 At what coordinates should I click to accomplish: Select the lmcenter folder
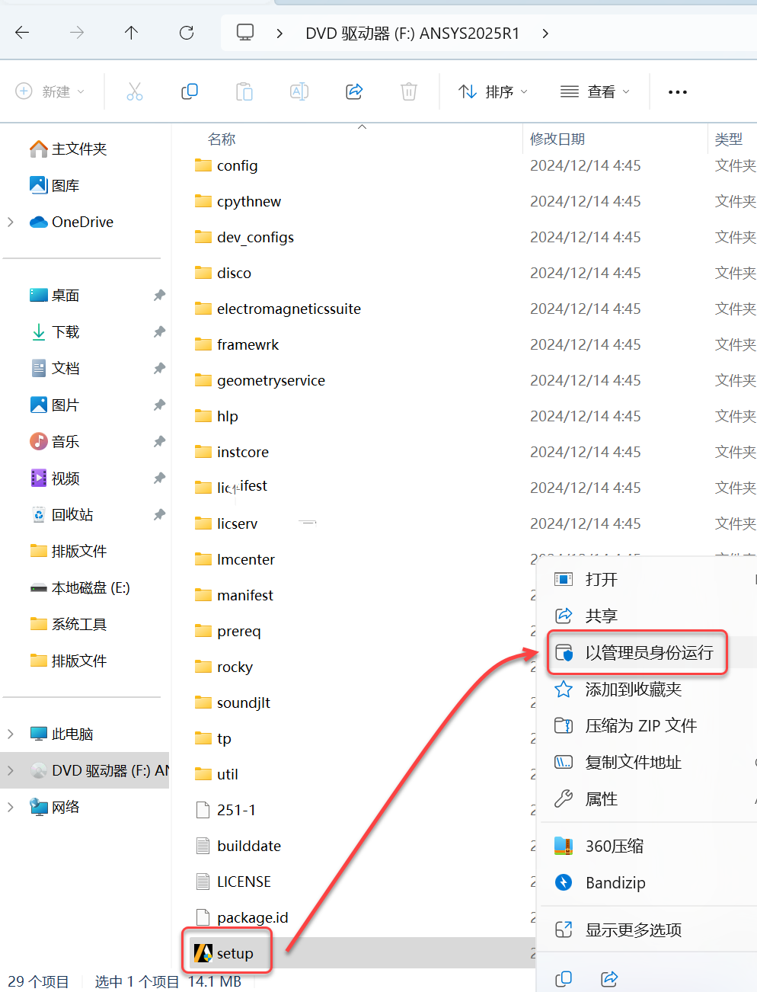tap(246, 559)
